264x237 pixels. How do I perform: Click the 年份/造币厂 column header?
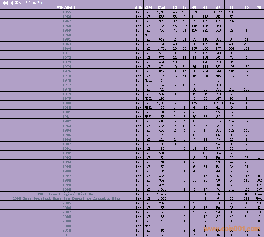pos(67,7)
